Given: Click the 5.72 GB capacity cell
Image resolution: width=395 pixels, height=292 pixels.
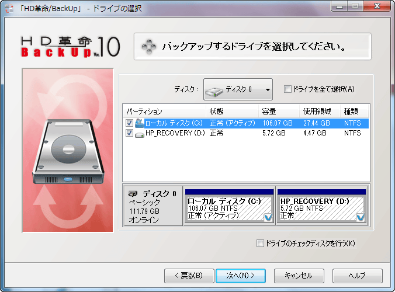Looking at the screenshot, I should point(274,133).
